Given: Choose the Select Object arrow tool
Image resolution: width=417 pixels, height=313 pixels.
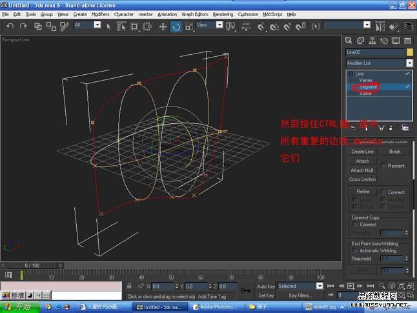Looking at the screenshot, I should coord(108,26).
